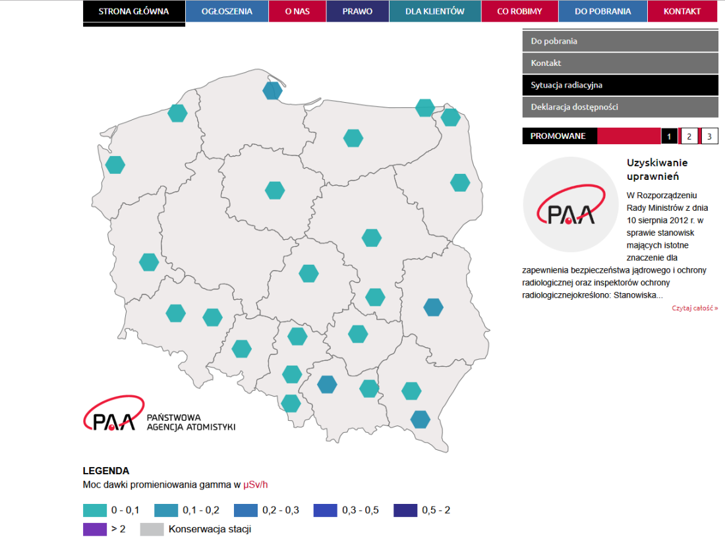725x552 pixels.
Task: Select the teal hexagon in the Warmian-Masurian region center
Action: click(x=353, y=138)
